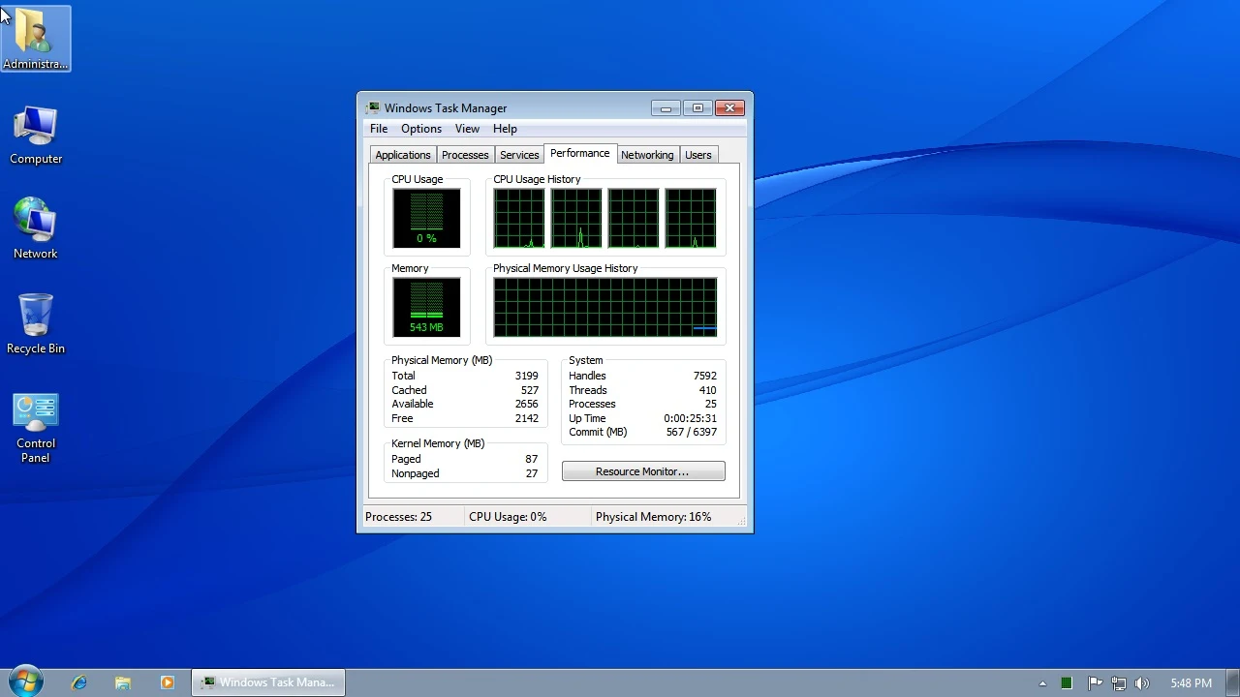
Task: Open Windows Explorer folder on taskbar
Action: [123, 682]
